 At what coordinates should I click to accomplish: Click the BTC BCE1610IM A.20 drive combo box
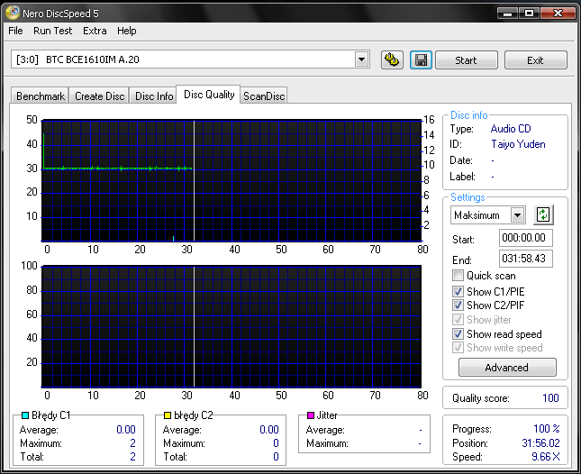(x=190, y=59)
